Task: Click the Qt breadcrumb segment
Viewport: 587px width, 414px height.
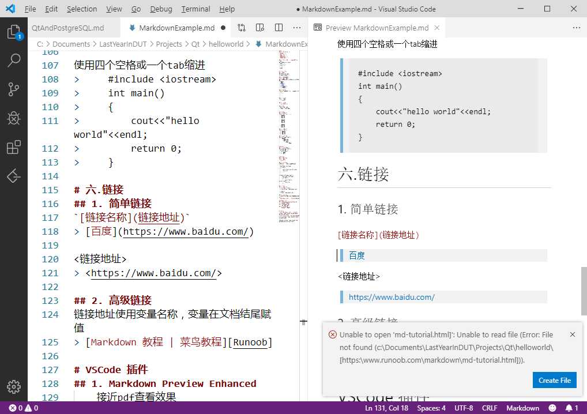Action: coord(195,44)
